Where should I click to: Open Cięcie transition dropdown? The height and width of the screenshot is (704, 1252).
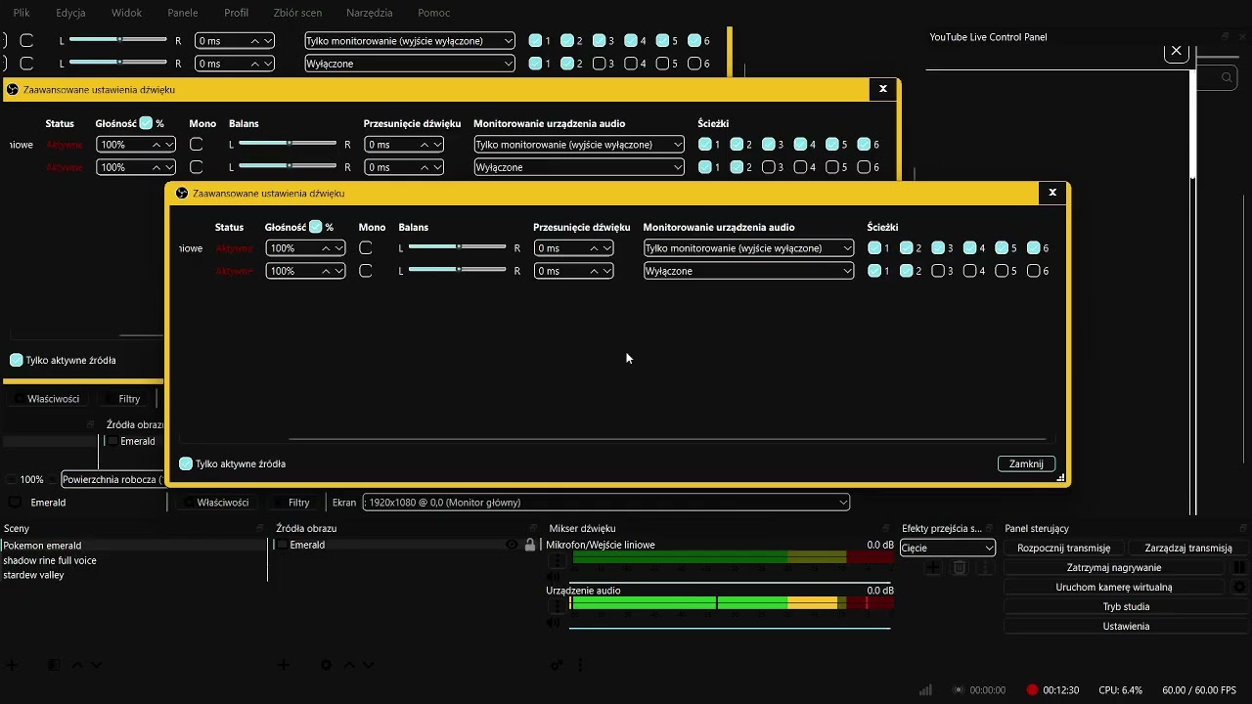pyautogui.click(x=948, y=548)
